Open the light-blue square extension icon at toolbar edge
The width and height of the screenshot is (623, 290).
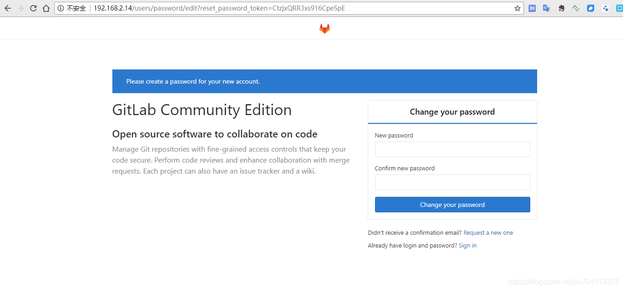point(620,8)
